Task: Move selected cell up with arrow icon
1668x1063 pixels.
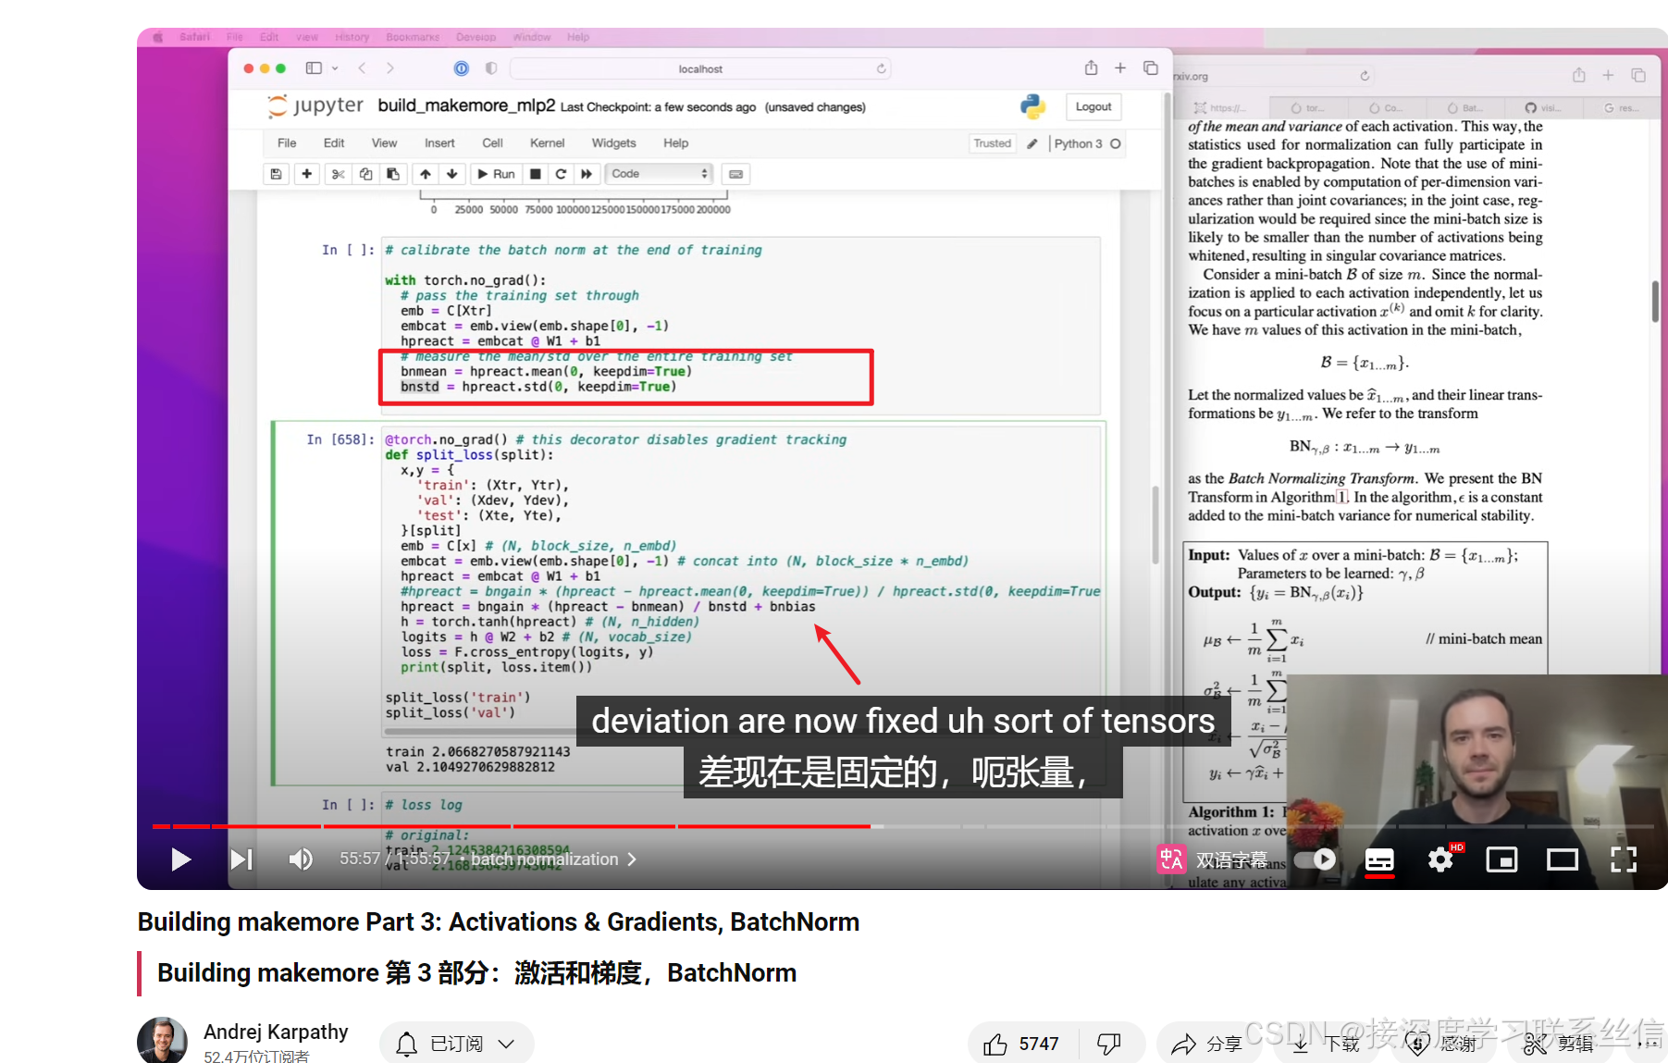Action: (x=425, y=174)
